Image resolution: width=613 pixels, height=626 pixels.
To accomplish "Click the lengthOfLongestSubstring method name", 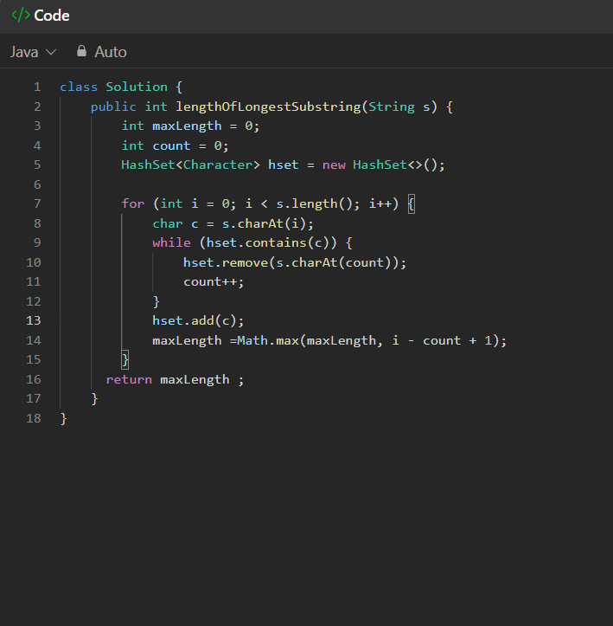I will (268, 107).
